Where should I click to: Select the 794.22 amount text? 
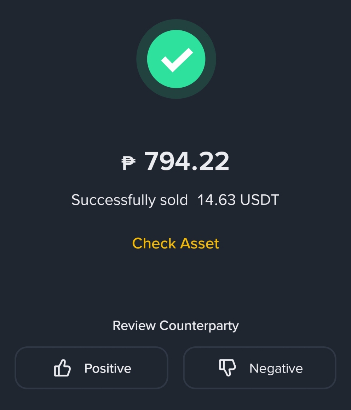(187, 161)
